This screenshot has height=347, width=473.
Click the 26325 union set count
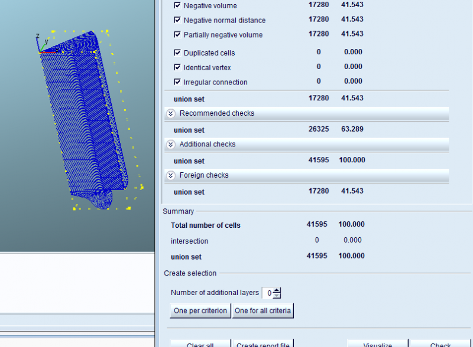[x=319, y=129]
